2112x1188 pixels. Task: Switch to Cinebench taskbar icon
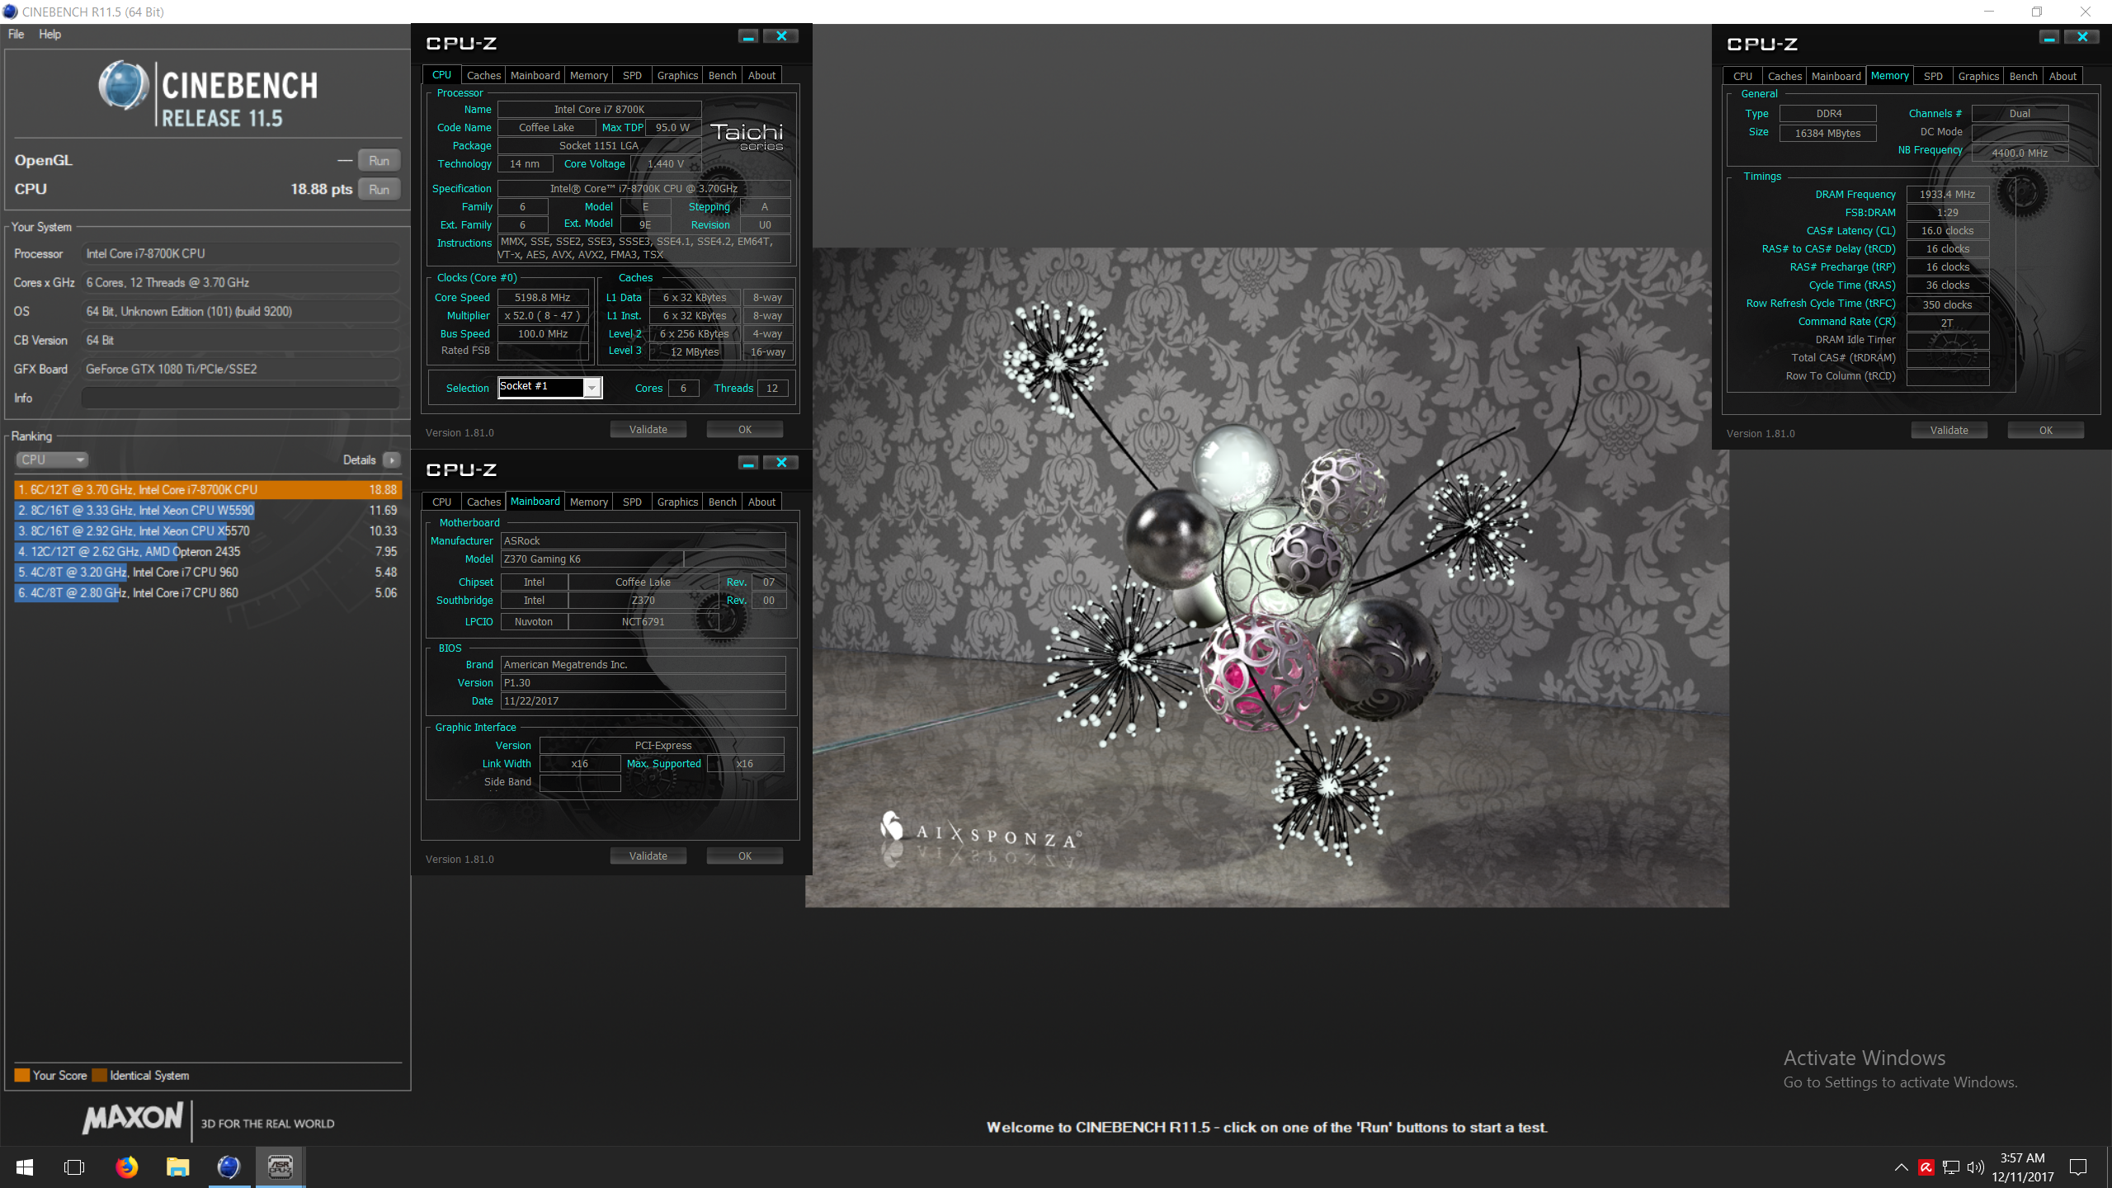229,1167
